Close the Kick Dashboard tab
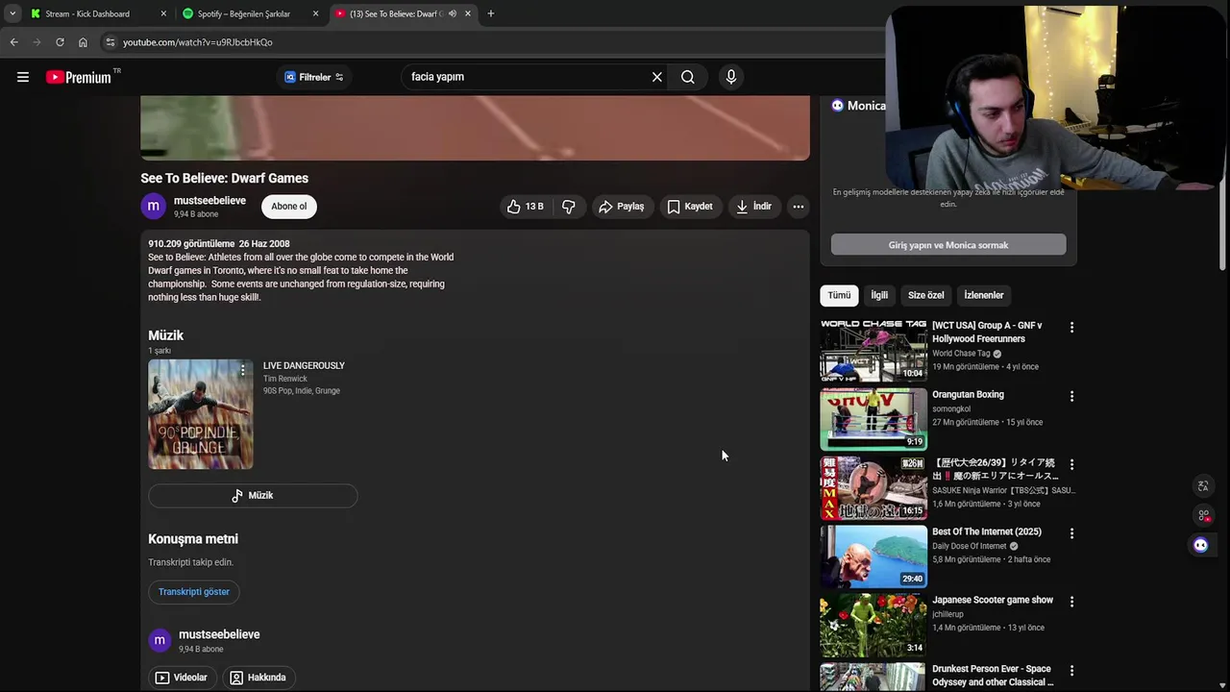The image size is (1230, 692). click(x=163, y=13)
